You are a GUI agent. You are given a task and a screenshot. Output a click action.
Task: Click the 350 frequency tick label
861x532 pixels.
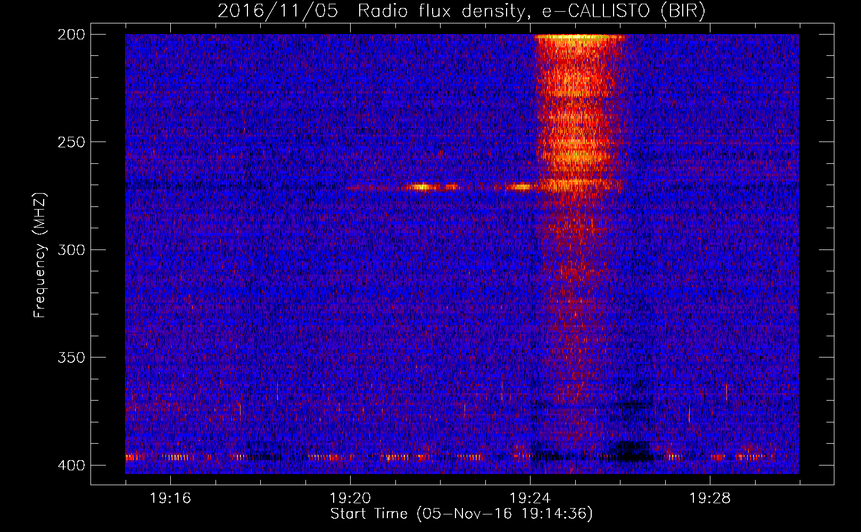click(71, 357)
